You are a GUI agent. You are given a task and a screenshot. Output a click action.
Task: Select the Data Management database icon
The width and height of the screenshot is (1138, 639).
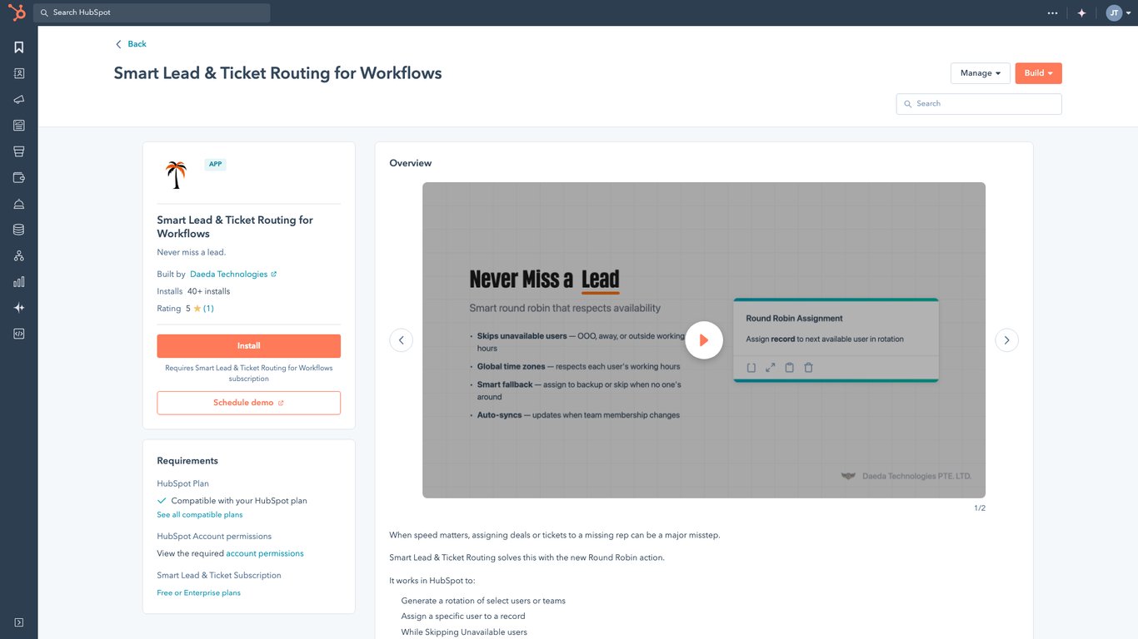pos(18,229)
